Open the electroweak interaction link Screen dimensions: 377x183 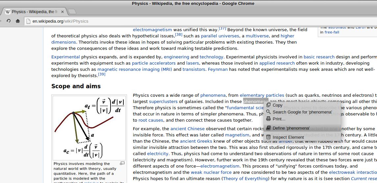coord(353,172)
